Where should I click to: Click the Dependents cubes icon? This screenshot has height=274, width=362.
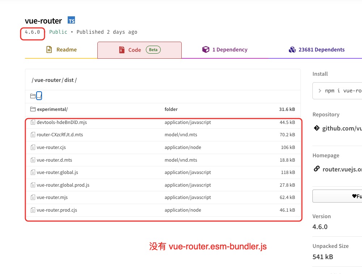tap(292, 50)
